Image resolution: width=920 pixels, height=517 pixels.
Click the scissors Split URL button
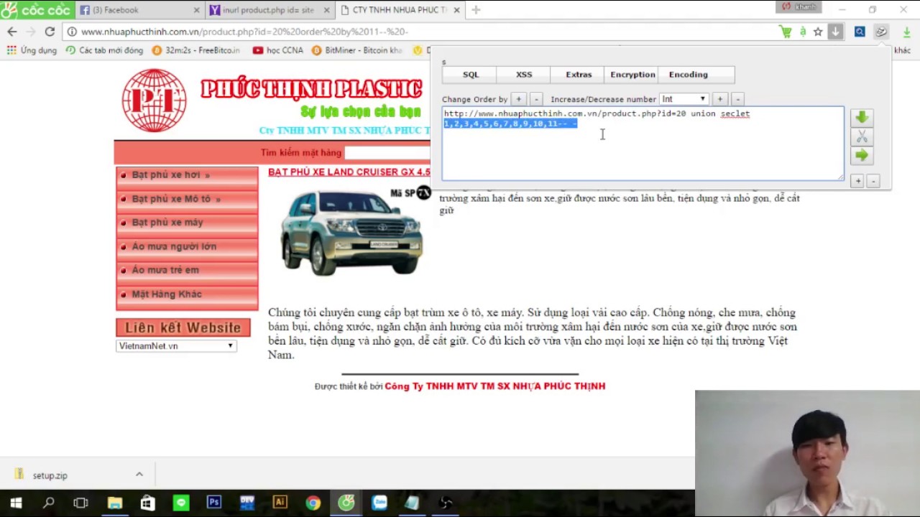tap(862, 136)
